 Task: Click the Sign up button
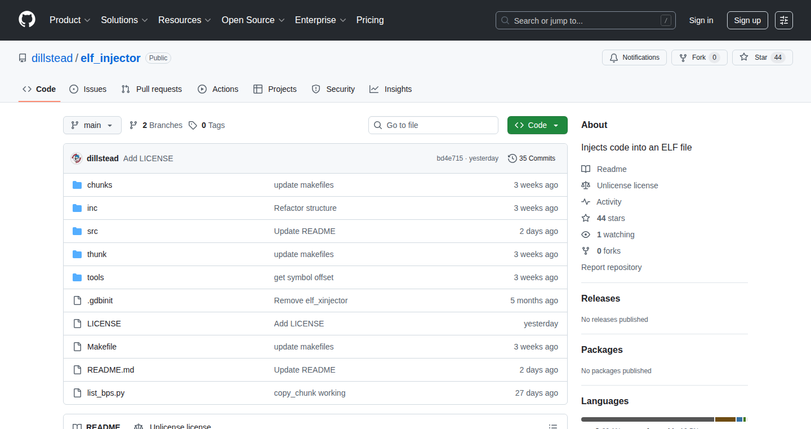(x=747, y=20)
